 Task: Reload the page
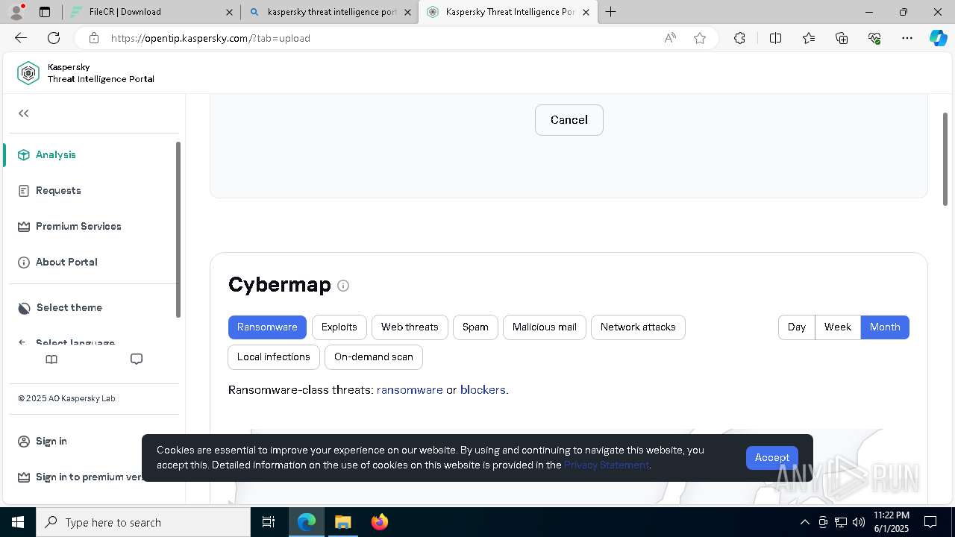[x=54, y=38]
